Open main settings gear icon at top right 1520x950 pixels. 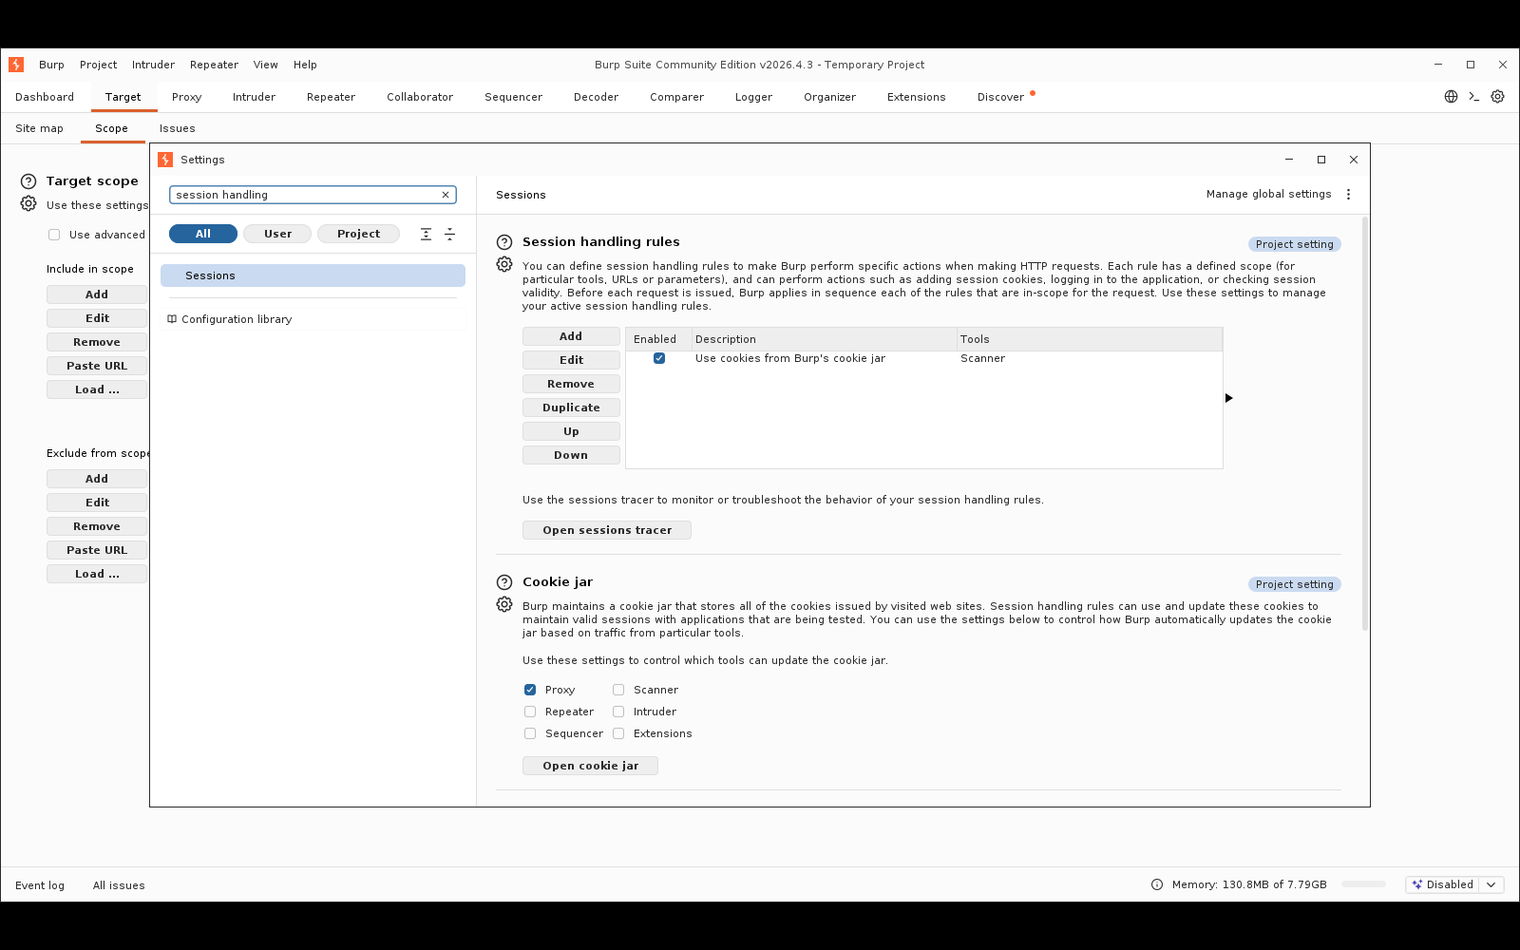[x=1498, y=97]
